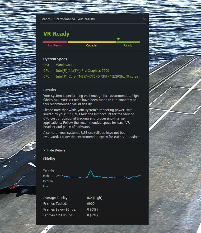Click the yellow Capable bar segment
The height and width of the screenshot is (233, 201).
tap(92, 42)
